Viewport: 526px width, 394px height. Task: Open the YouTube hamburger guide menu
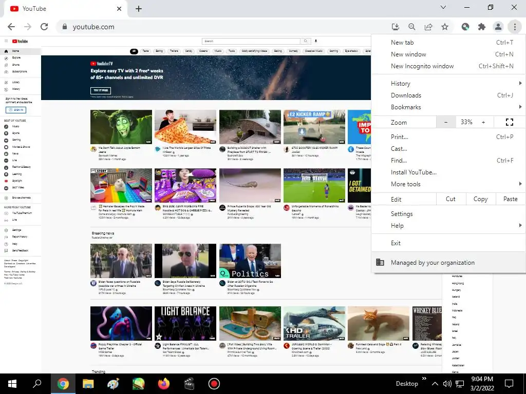point(6,41)
